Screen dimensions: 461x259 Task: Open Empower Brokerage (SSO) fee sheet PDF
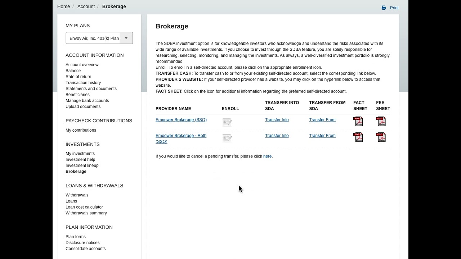click(381, 122)
